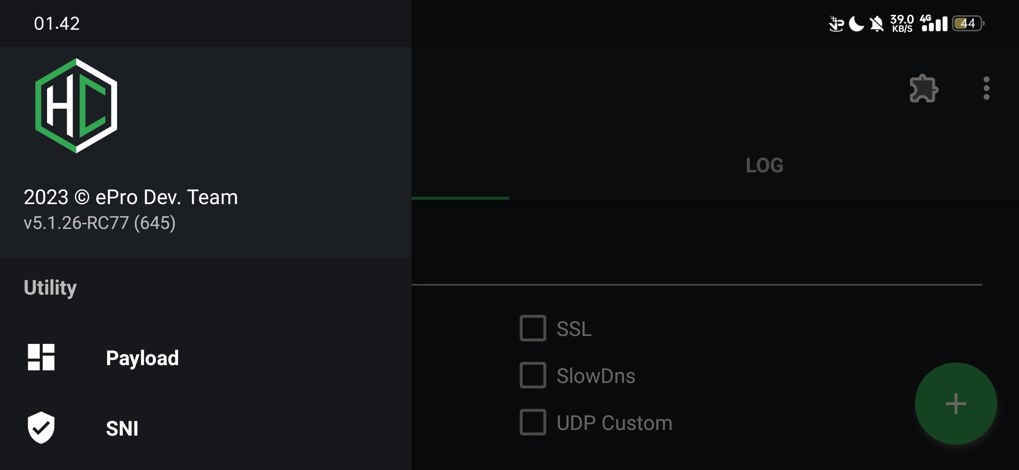Image resolution: width=1019 pixels, height=470 pixels.
Task: Open the three-dot overflow menu
Action: [986, 88]
